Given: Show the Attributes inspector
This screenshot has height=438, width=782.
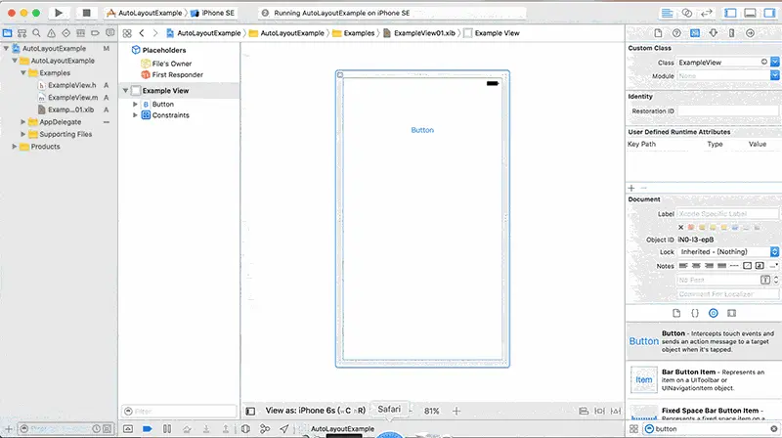Looking at the screenshot, I should [x=714, y=33].
